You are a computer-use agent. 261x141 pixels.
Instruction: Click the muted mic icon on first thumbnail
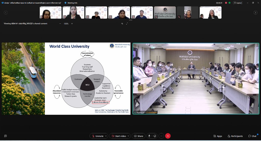(x=42, y=17)
